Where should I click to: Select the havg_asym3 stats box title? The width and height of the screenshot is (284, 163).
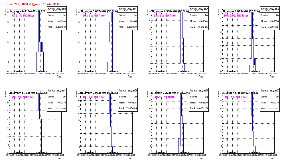270,9
